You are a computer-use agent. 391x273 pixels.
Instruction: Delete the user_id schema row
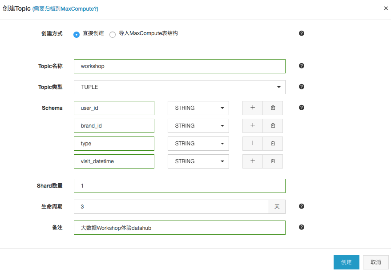click(x=273, y=108)
